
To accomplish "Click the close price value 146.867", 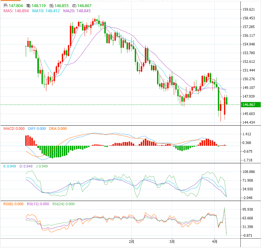I will click(84, 6).
